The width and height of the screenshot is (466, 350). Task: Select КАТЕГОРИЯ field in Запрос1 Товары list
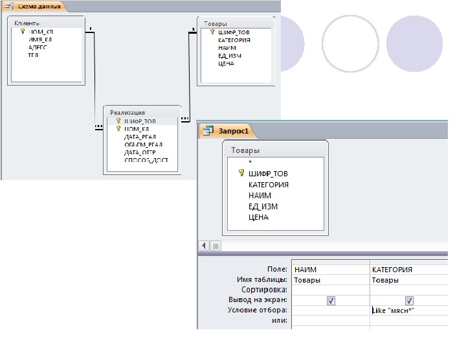[x=269, y=185]
